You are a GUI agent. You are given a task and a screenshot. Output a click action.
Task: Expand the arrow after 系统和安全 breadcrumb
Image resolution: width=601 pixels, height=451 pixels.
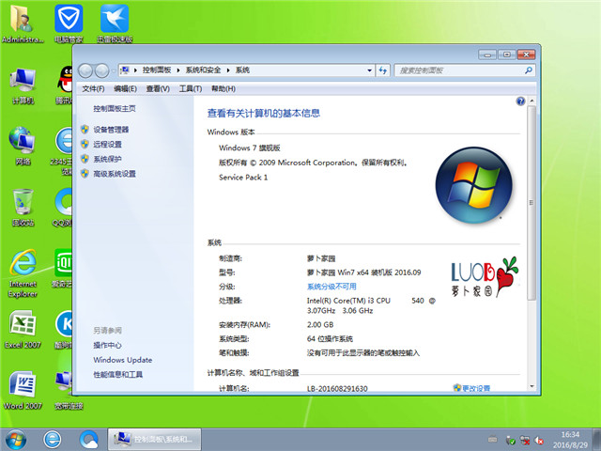click(x=228, y=70)
